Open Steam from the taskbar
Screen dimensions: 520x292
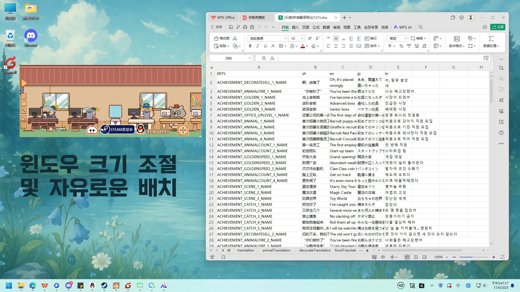tap(104, 286)
